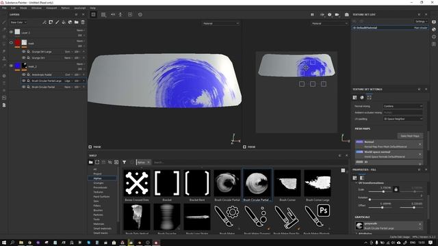438x246 pixels.
Task: Switch viewport to the grid layout icon
Action: pyautogui.click(x=93, y=14)
